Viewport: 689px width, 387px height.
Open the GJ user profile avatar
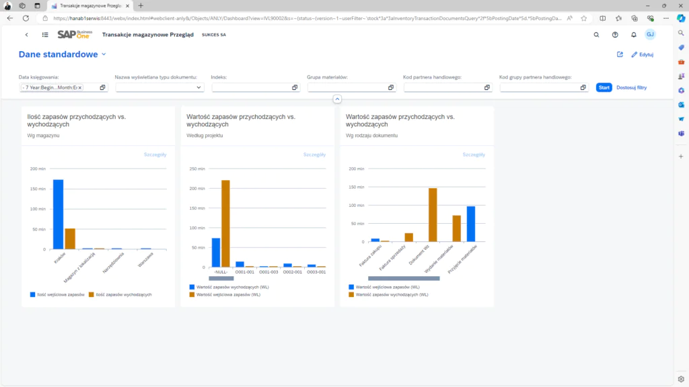coord(650,34)
